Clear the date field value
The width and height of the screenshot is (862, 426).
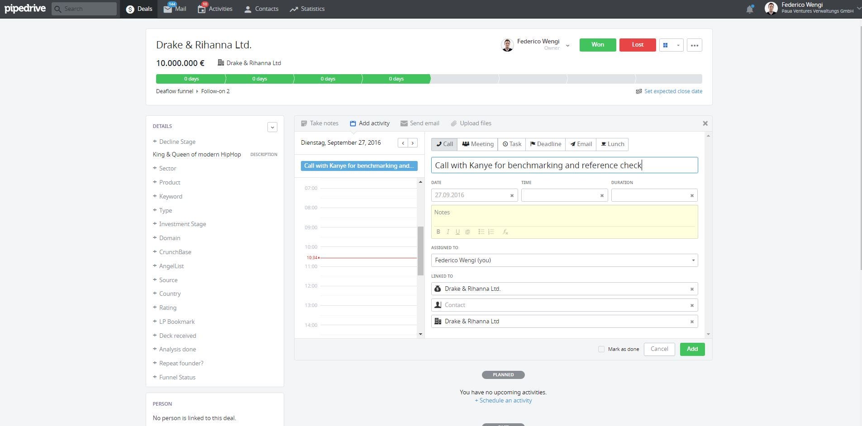click(x=512, y=195)
